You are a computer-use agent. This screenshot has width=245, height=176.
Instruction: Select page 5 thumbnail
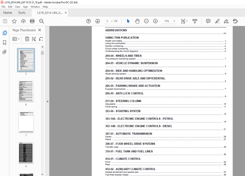pyautogui.click(x=26, y=60)
